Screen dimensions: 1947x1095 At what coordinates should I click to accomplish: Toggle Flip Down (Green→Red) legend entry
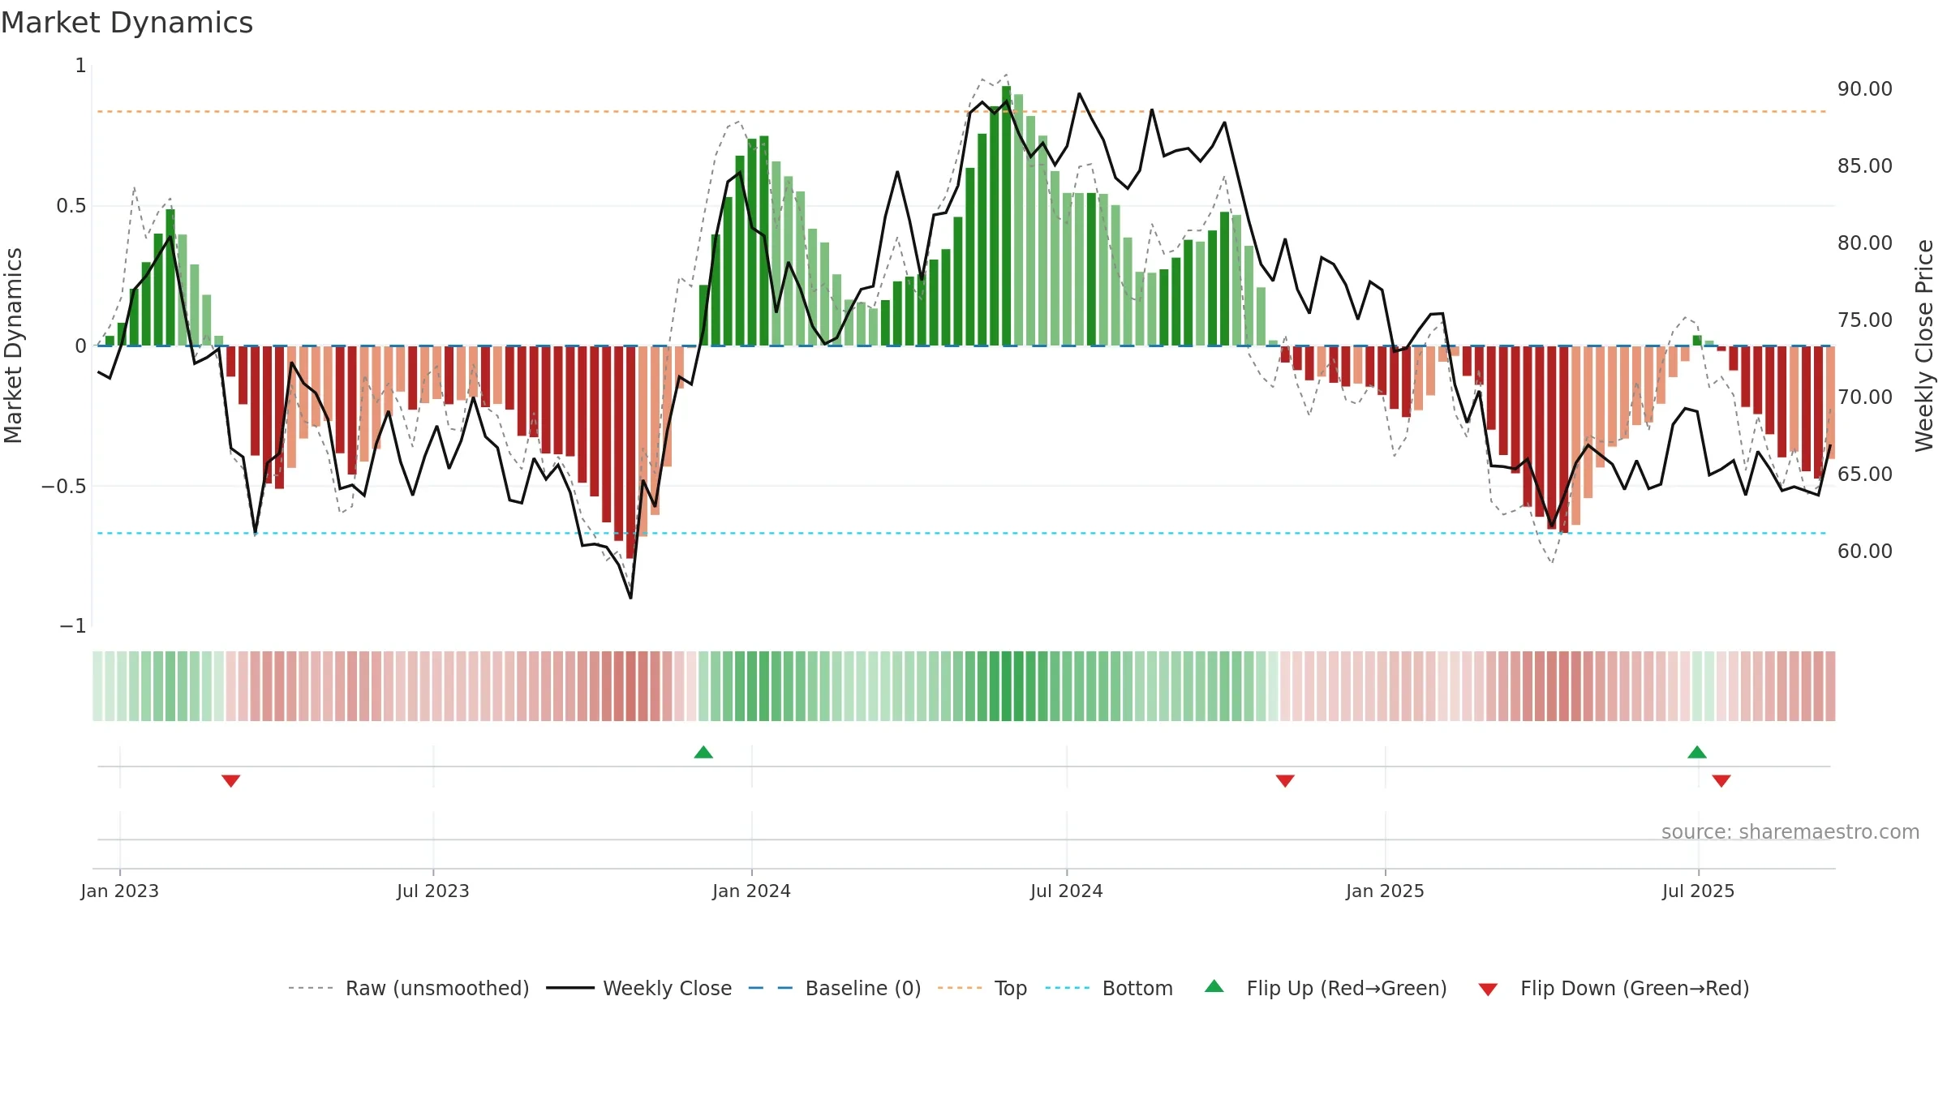click(x=1614, y=988)
